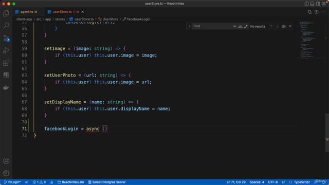The height and width of the screenshot is (185, 329).
Task: Open the database extension view in the activity bar
Action: click(6, 75)
